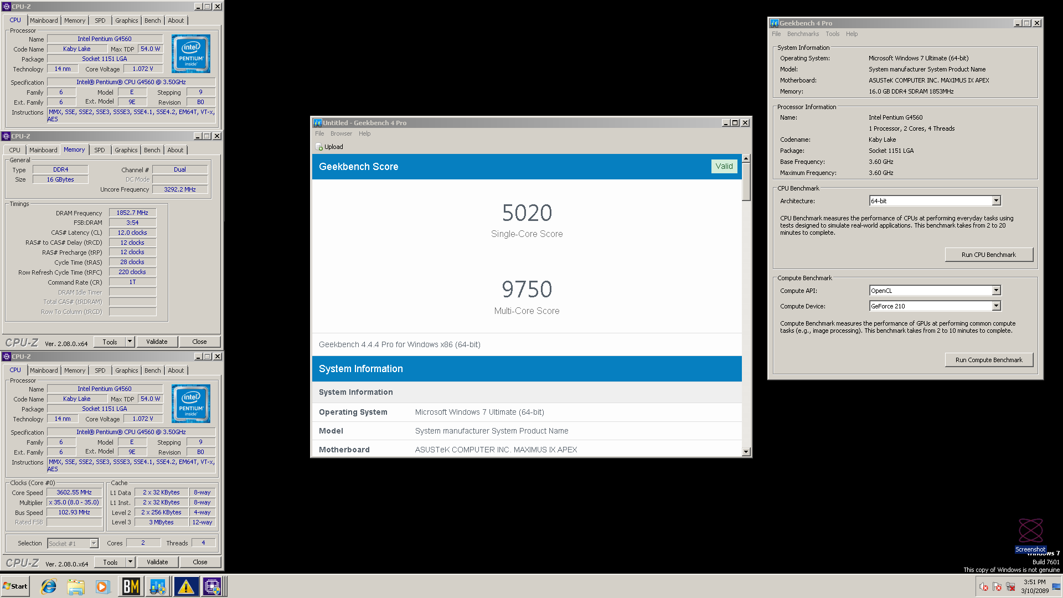Switch to the Geekbench taskbar button
This screenshot has height=598, width=1063.
click(x=158, y=586)
